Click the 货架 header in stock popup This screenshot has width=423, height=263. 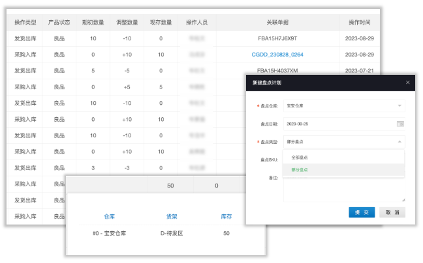[171, 217]
